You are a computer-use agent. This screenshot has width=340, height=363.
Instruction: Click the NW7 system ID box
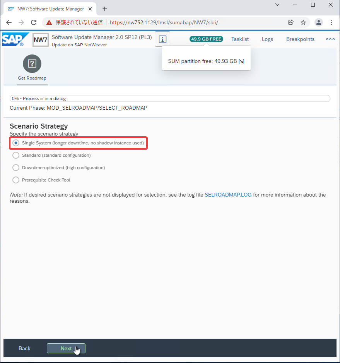(x=40, y=40)
